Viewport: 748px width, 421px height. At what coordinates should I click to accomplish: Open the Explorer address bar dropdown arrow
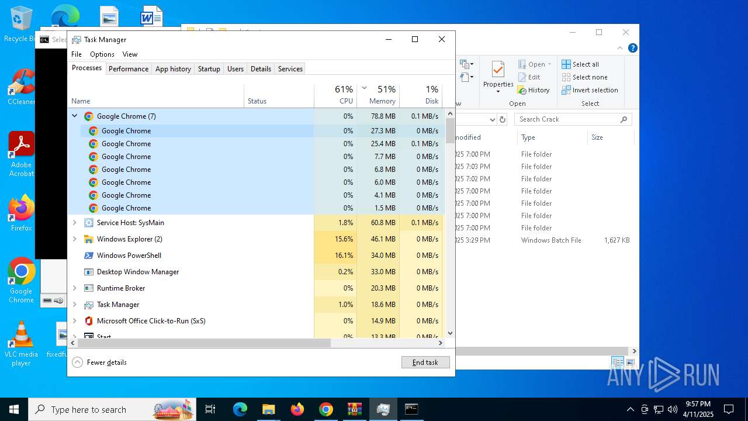tap(492, 119)
